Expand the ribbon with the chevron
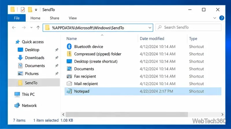 coord(215,18)
